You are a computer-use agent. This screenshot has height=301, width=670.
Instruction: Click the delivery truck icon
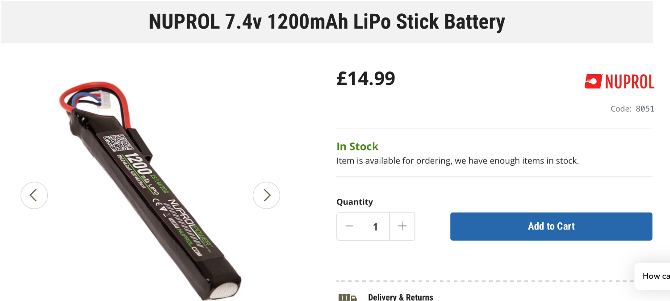coord(348,297)
